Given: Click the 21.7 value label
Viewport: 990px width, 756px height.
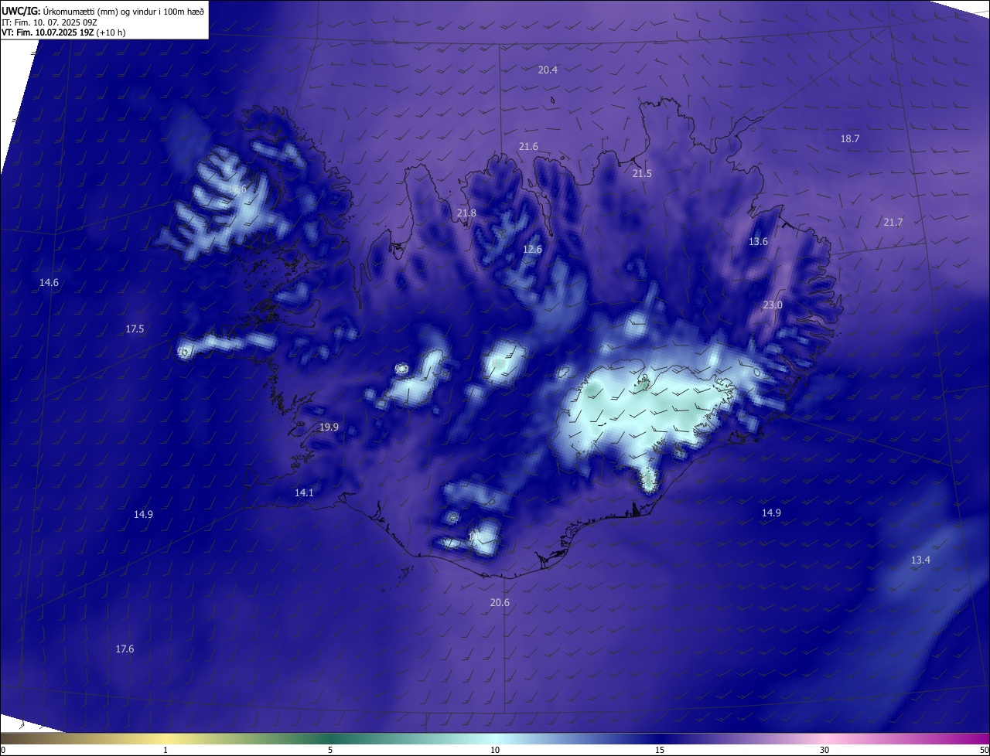Looking at the screenshot, I should (893, 223).
